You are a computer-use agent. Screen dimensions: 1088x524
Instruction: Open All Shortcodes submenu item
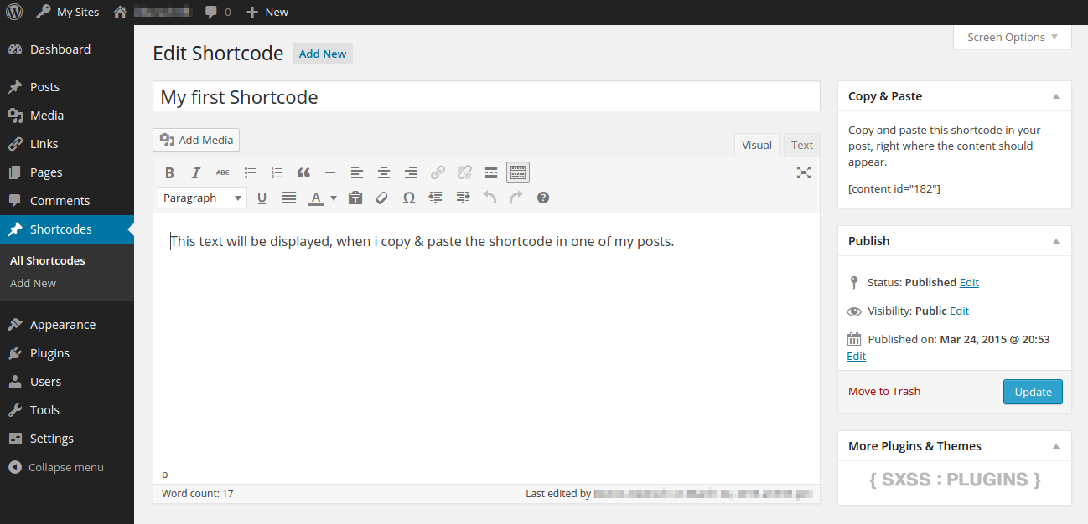pyautogui.click(x=48, y=260)
